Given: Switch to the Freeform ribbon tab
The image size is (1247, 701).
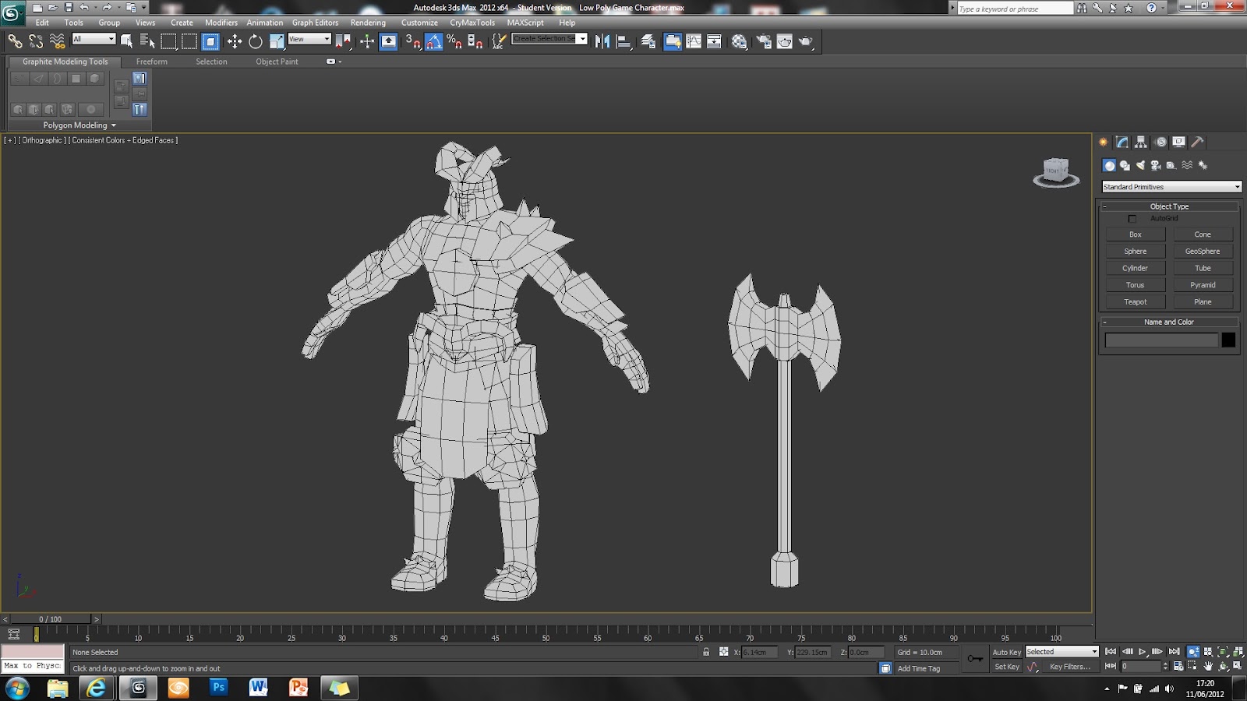Looking at the screenshot, I should pyautogui.click(x=151, y=62).
